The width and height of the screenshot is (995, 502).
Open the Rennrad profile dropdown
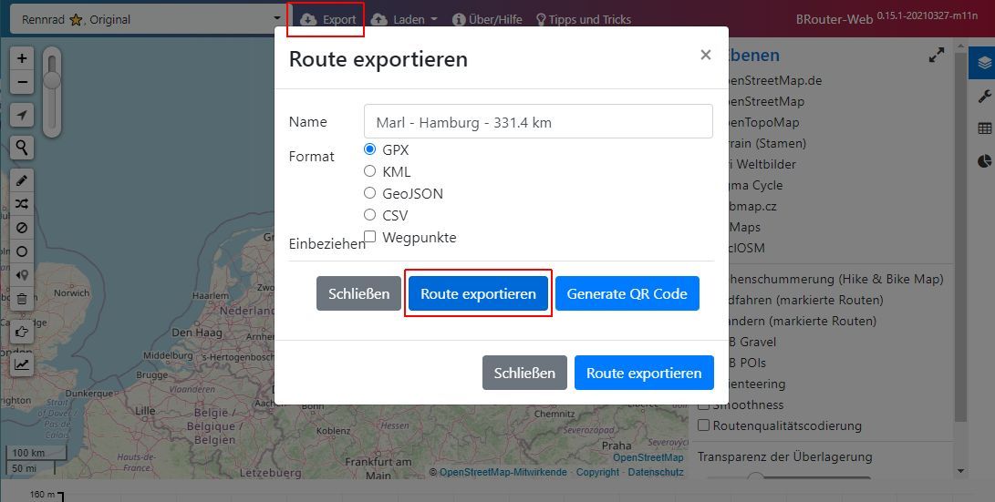tap(149, 19)
